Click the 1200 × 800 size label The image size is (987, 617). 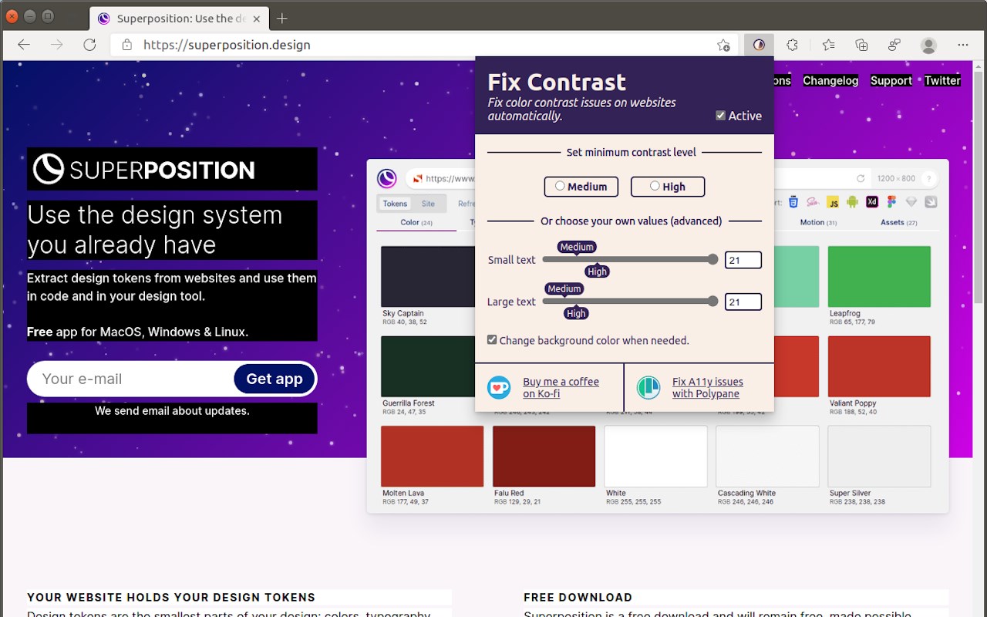click(896, 178)
